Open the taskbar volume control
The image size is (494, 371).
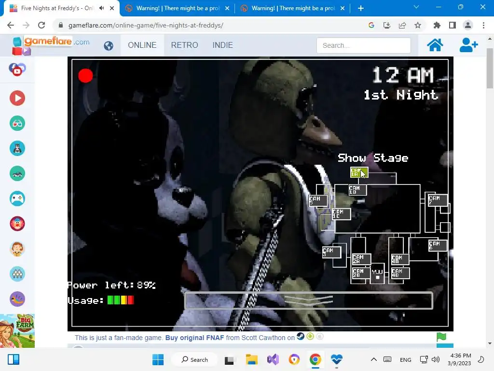(x=436, y=359)
